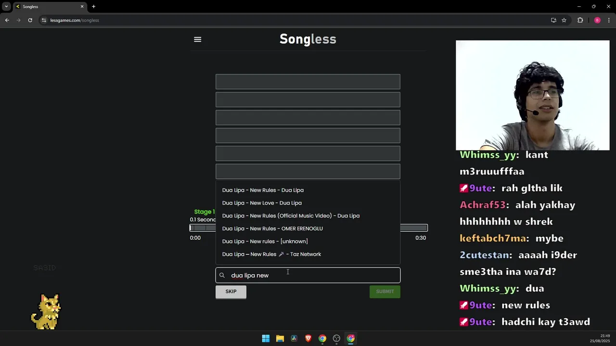Screen dimensions: 616x346
Task: Click the green SUBMIT button
Action: (385, 291)
